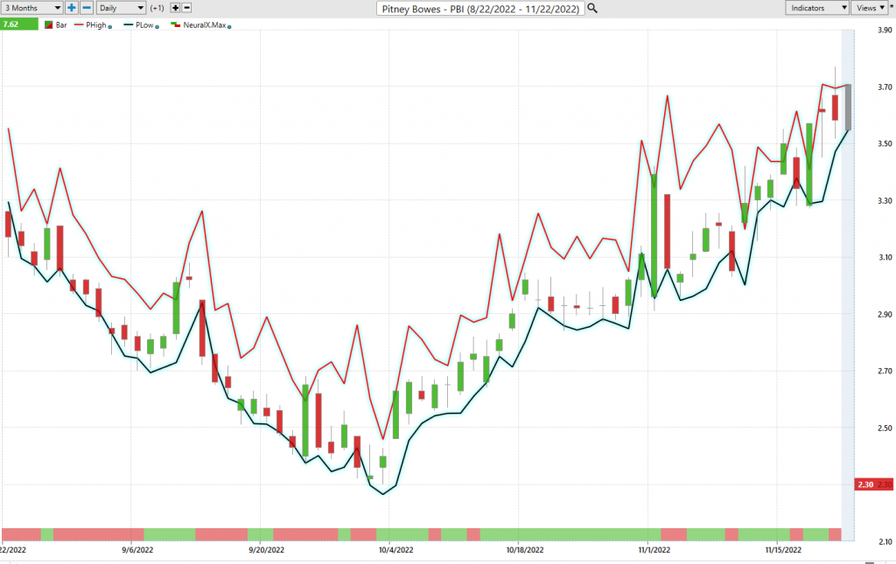Viewport: 896px width, 564px height.
Task: Open the Indicators dropdown
Action: (816, 8)
